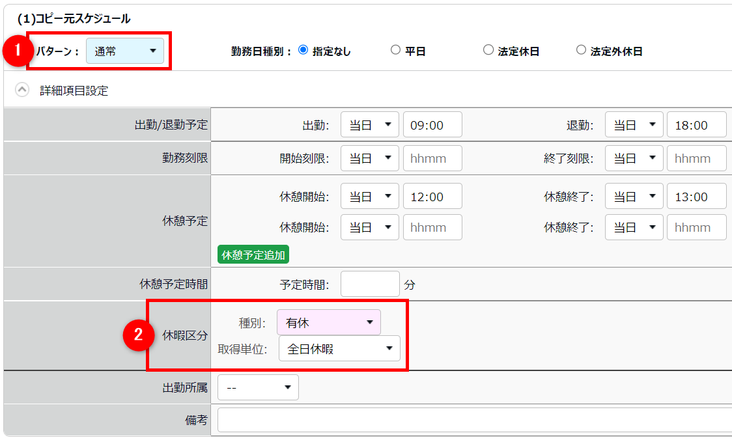Click the 出勤 time field showing 09:00
Image resolution: width=732 pixels, height=442 pixels.
[x=432, y=125]
